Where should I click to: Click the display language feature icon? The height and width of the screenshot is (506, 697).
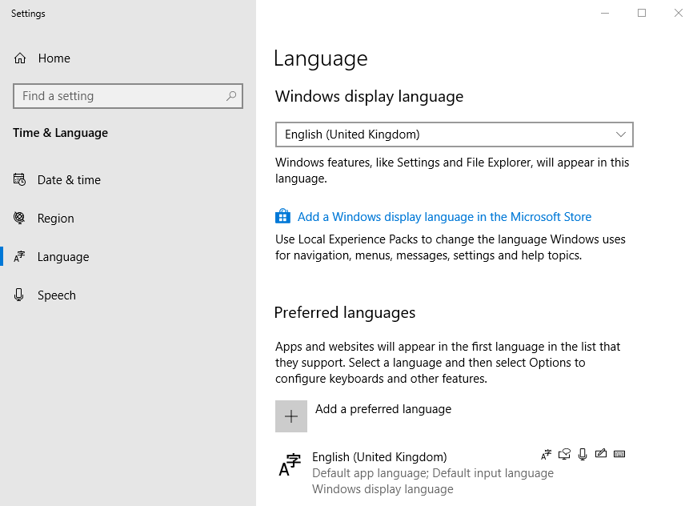(x=546, y=454)
